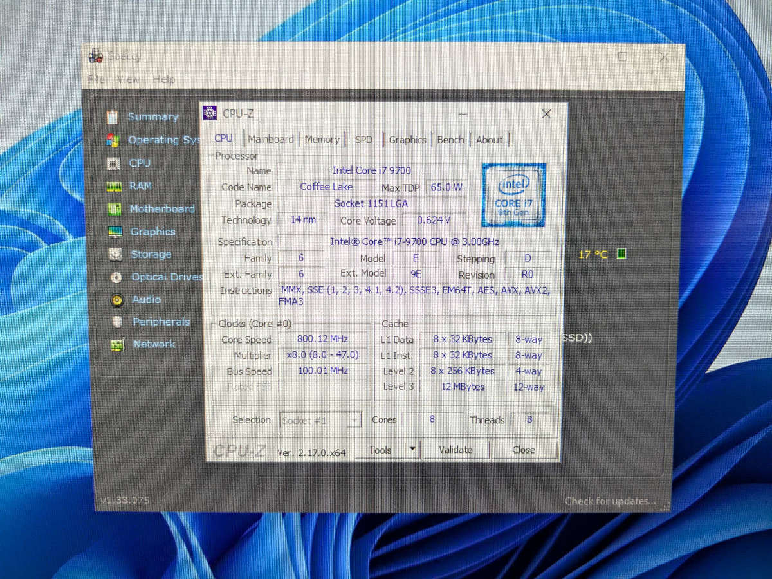This screenshot has width=772, height=579.
Task: Expand the Socket #1 selection combo box
Action: tap(320, 420)
